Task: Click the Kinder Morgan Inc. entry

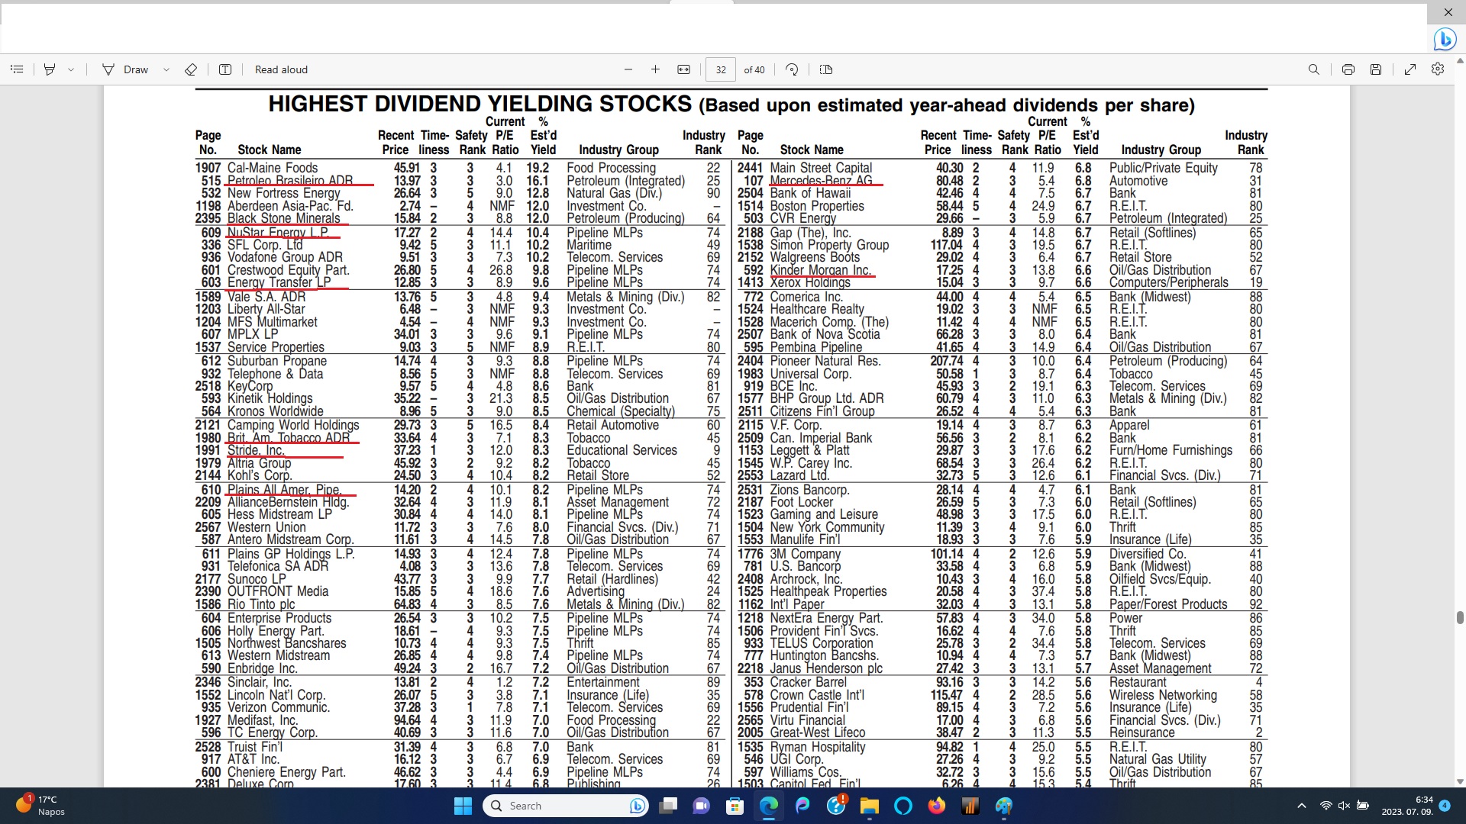Action: click(821, 270)
